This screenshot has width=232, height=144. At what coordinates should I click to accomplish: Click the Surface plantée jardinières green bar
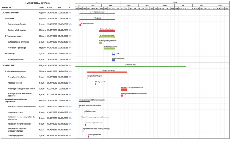(101, 43)
